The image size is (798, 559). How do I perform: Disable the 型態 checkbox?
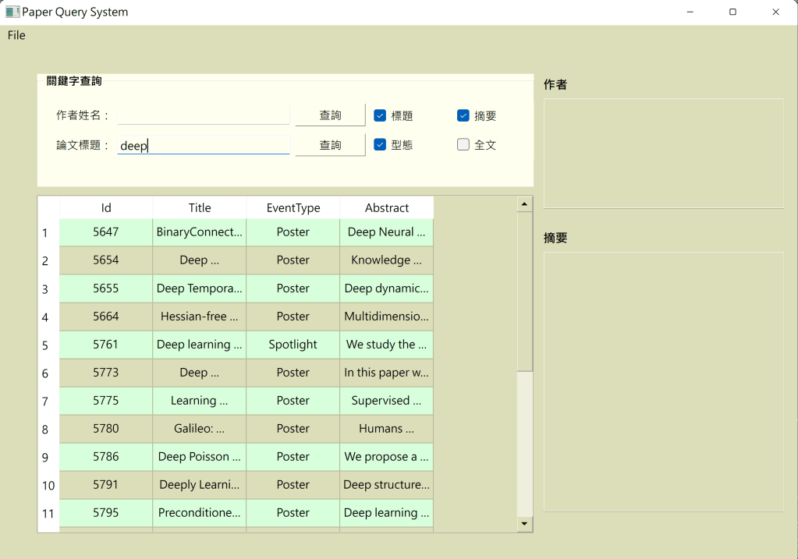point(380,144)
